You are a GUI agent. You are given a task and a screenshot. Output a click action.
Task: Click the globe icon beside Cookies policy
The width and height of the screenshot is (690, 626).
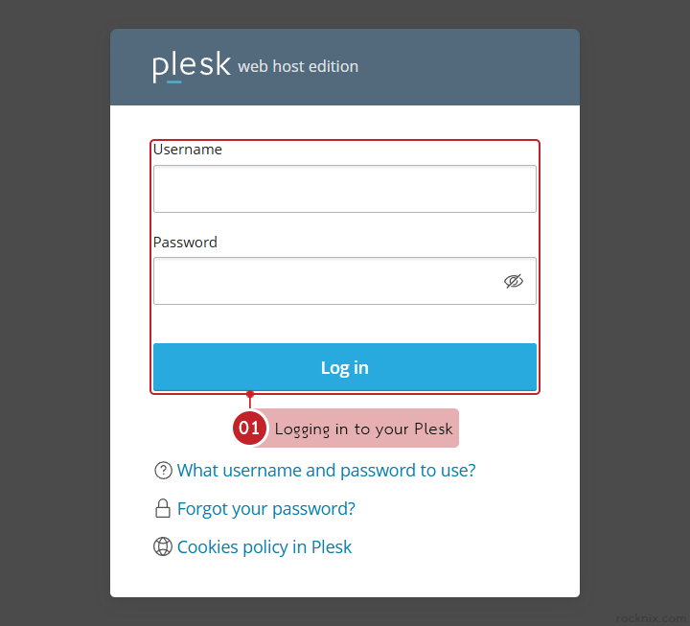pyautogui.click(x=163, y=547)
